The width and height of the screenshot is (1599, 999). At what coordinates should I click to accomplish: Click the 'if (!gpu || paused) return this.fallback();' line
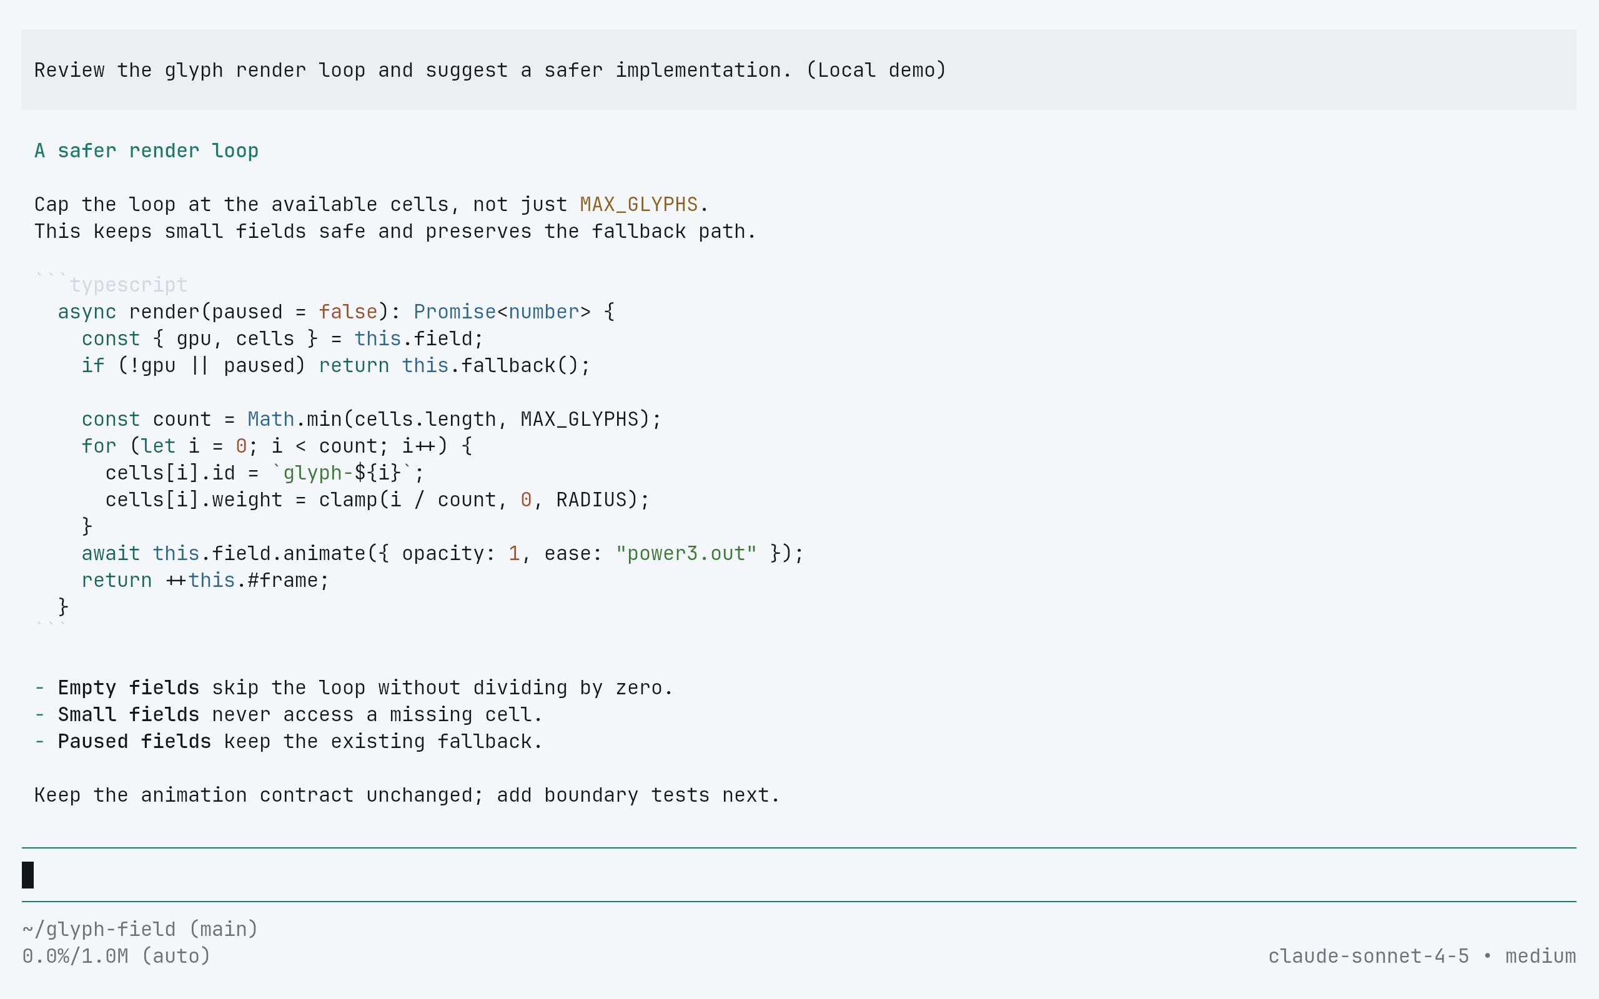(335, 365)
